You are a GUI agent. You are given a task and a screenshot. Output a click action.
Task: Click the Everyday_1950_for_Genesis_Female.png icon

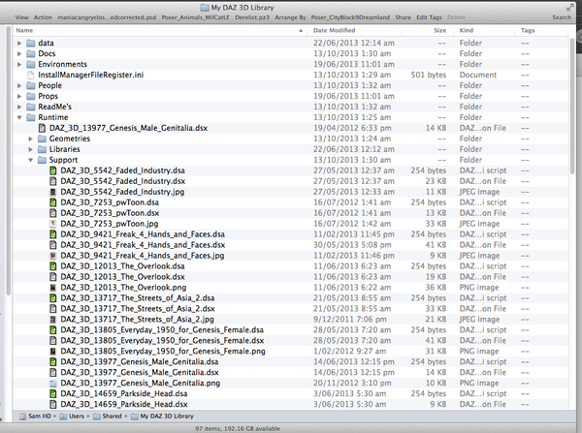point(53,352)
